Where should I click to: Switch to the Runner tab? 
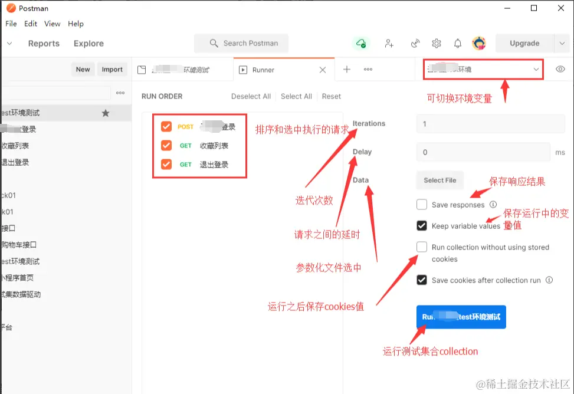coord(284,70)
